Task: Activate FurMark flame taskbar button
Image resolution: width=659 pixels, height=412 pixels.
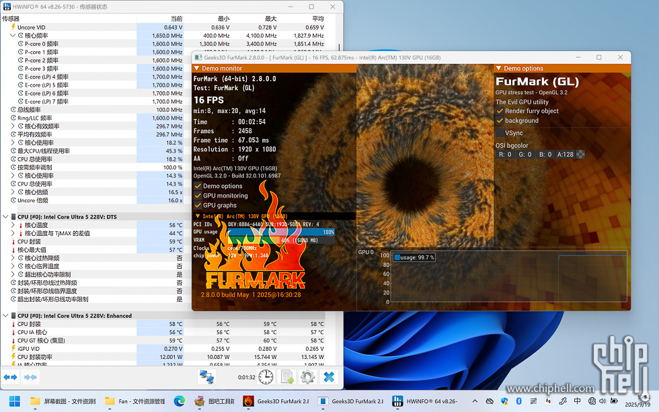Action: click(x=276, y=401)
